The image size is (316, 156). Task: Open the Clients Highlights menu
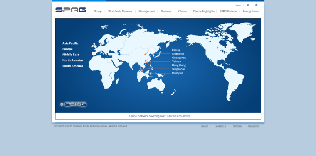204,12
